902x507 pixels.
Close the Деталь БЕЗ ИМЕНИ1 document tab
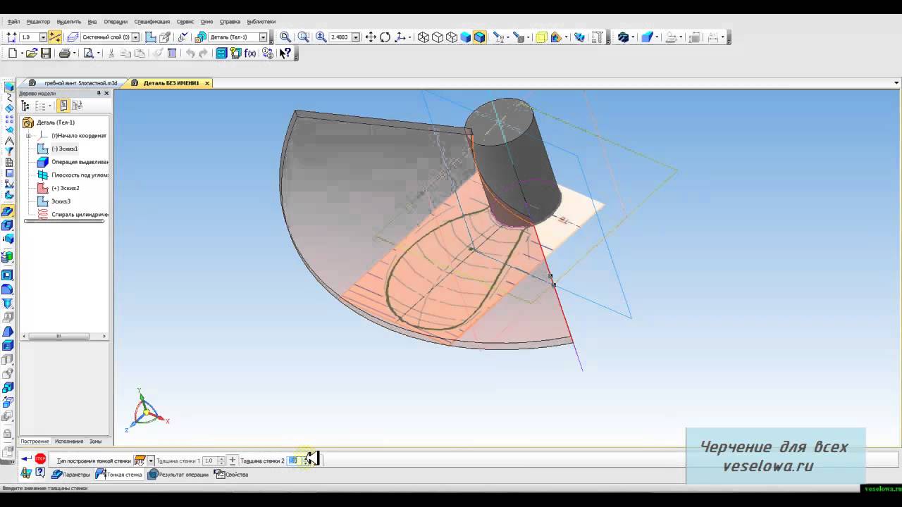tap(207, 83)
